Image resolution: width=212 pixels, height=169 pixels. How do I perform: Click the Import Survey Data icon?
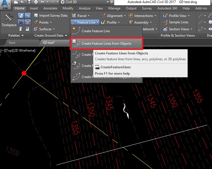tap(36, 16)
